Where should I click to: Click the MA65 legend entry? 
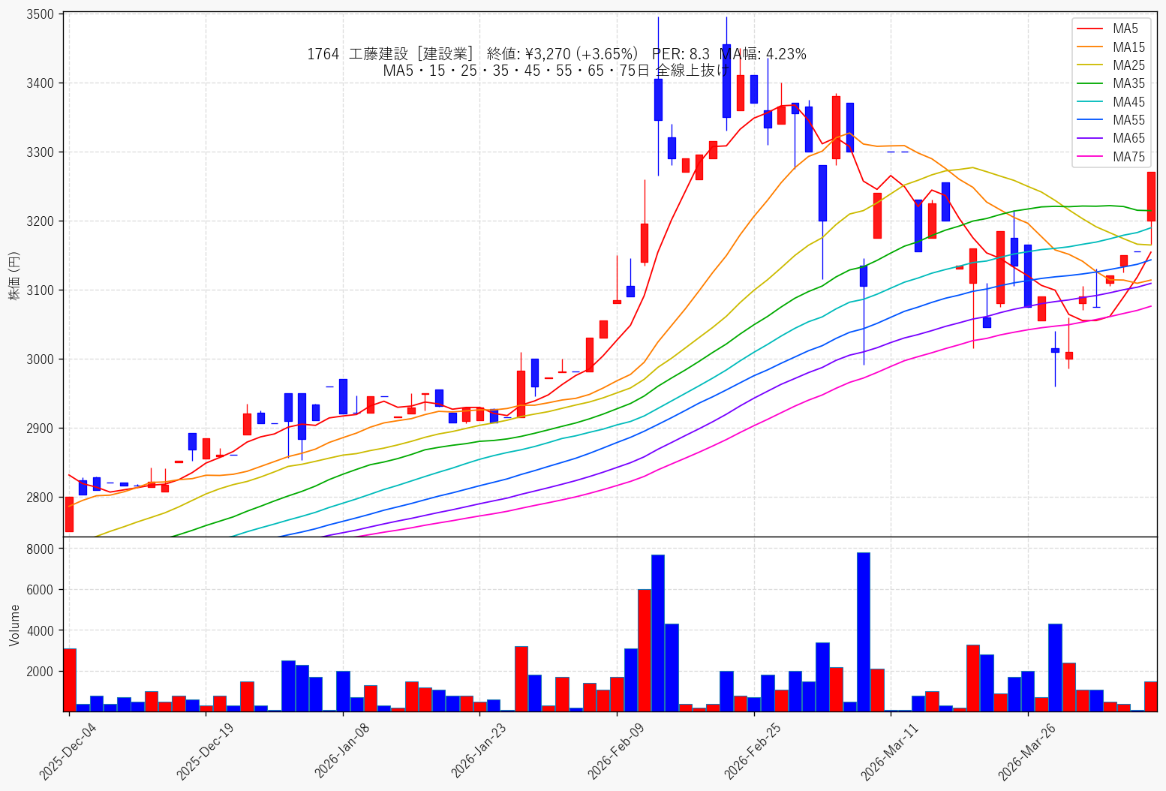pyautogui.click(x=1110, y=138)
